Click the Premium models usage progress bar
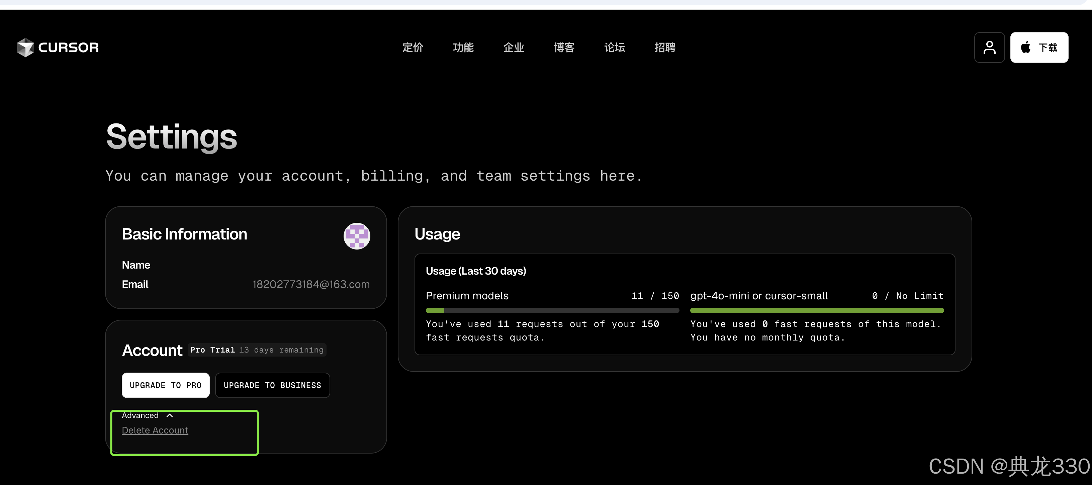1092x485 pixels. click(x=552, y=310)
